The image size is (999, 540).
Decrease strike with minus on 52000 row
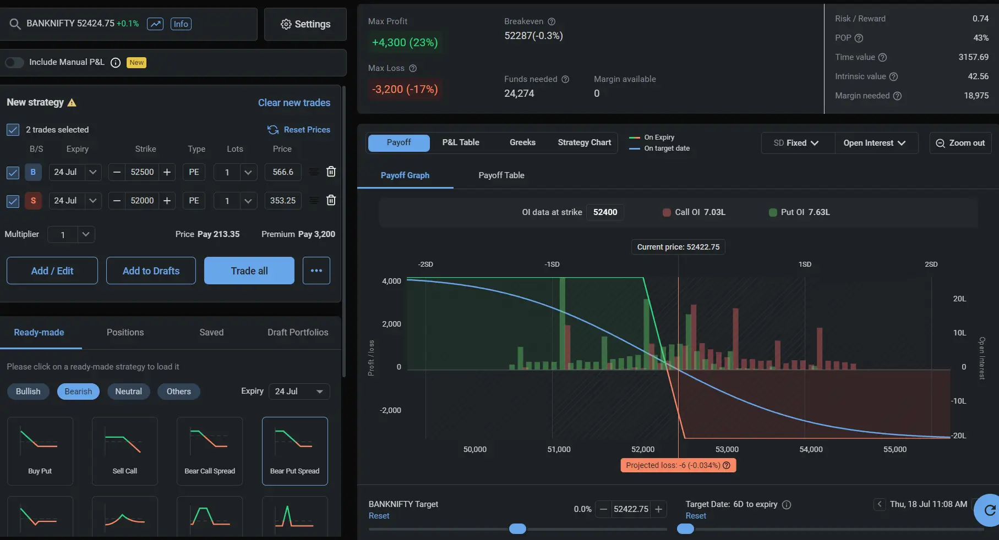pyautogui.click(x=117, y=201)
